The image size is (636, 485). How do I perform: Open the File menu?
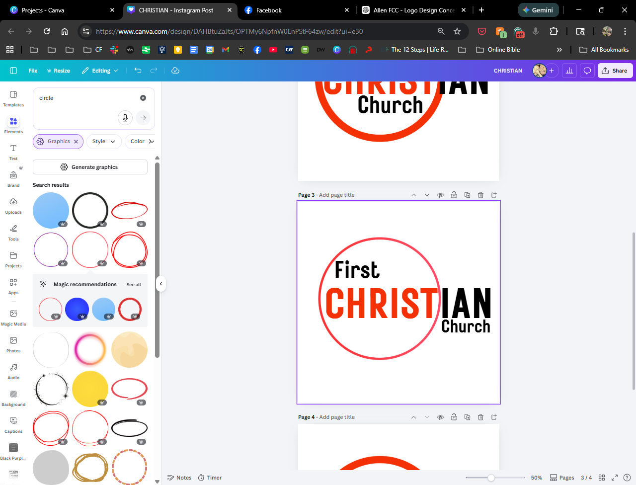click(33, 71)
